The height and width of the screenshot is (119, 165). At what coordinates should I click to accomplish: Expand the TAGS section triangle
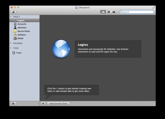click(11, 48)
